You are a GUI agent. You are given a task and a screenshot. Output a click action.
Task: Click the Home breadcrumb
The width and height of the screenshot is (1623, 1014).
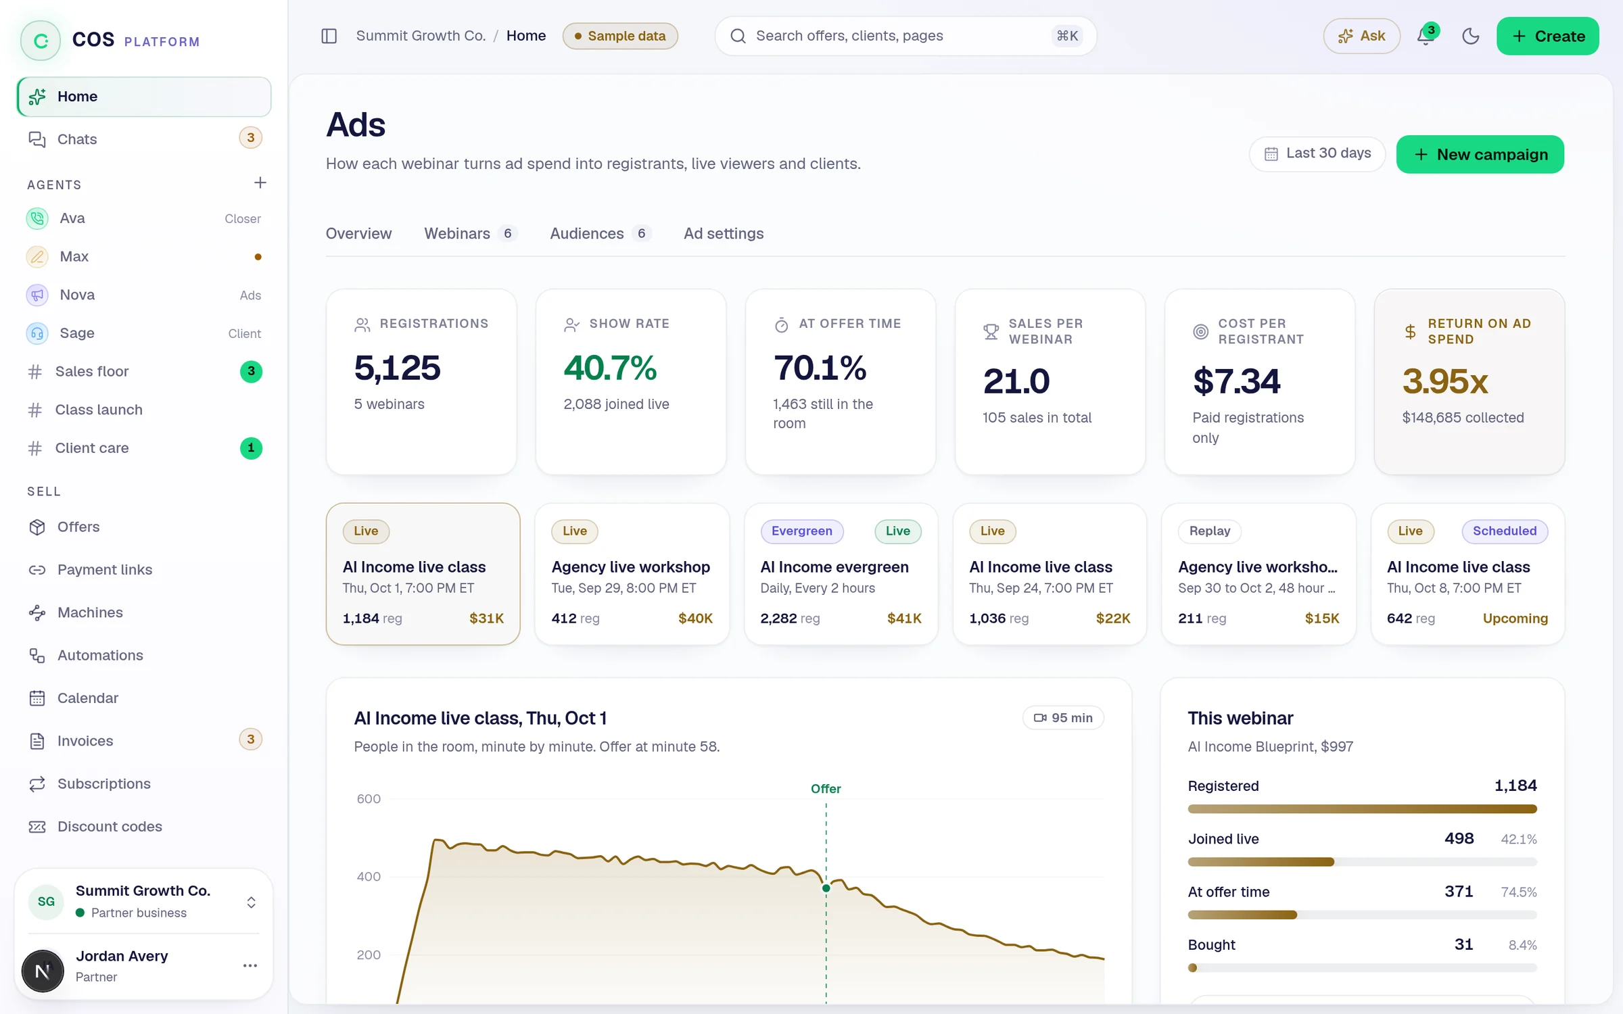[x=526, y=36]
